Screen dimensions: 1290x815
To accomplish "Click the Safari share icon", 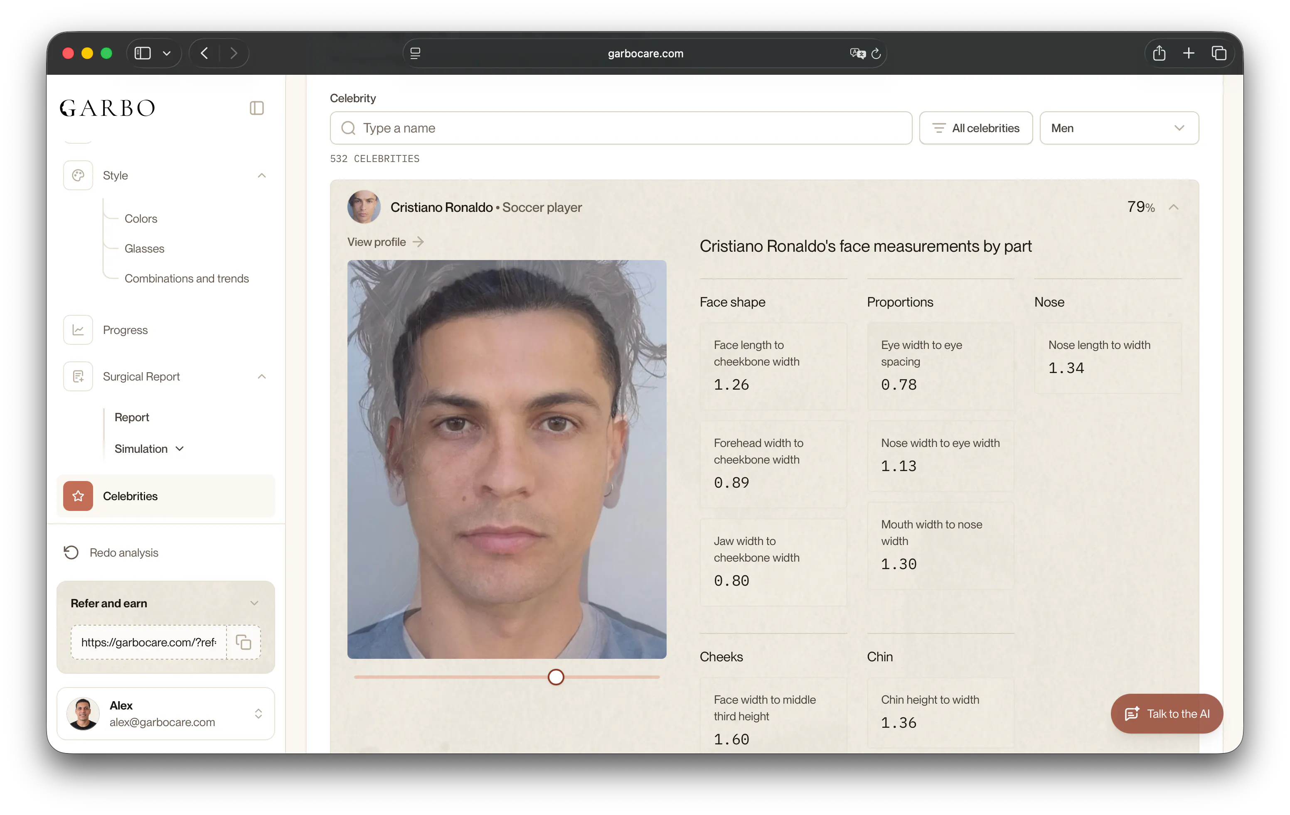I will [x=1159, y=53].
